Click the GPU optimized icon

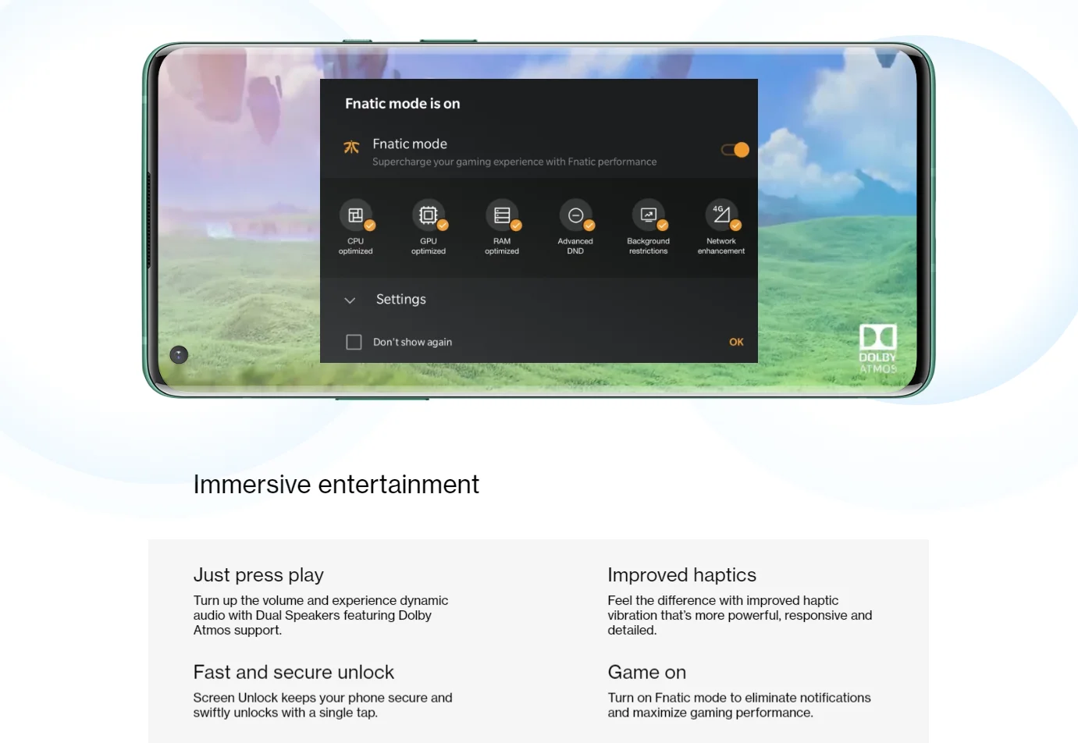pyautogui.click(x=429, y=215)
